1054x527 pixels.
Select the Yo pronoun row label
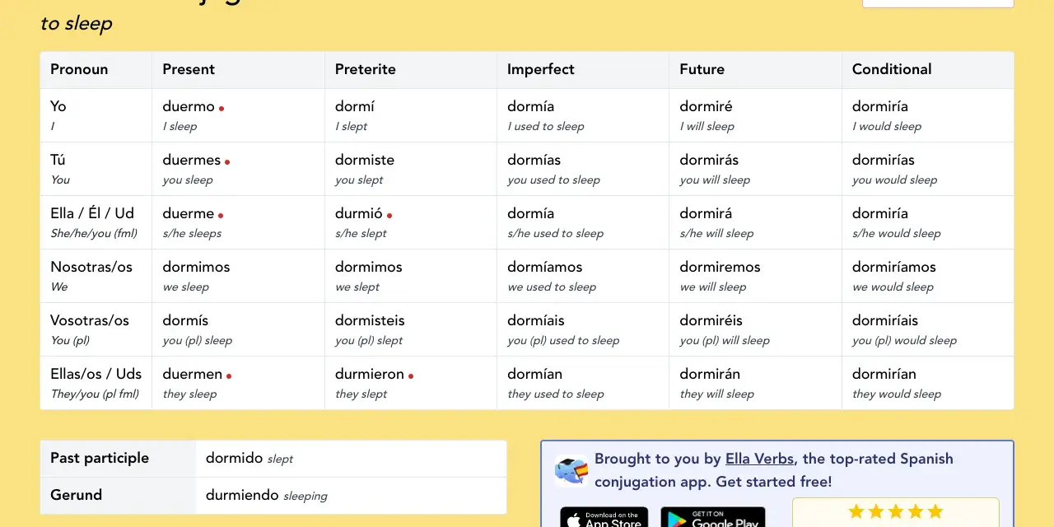(x=58, y=106)
